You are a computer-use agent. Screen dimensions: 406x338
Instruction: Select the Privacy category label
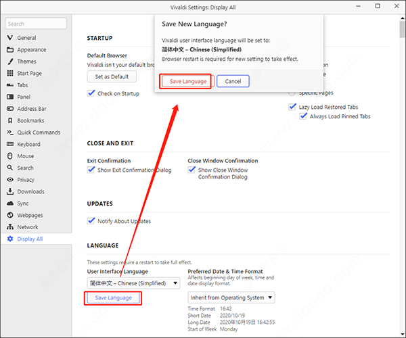(x=26, y=180)
